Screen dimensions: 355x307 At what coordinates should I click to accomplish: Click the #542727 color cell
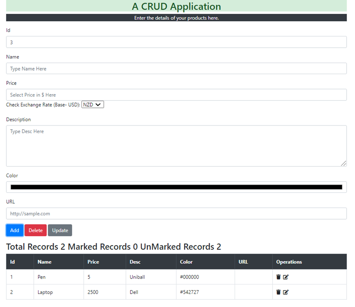(x=189, y=292)
